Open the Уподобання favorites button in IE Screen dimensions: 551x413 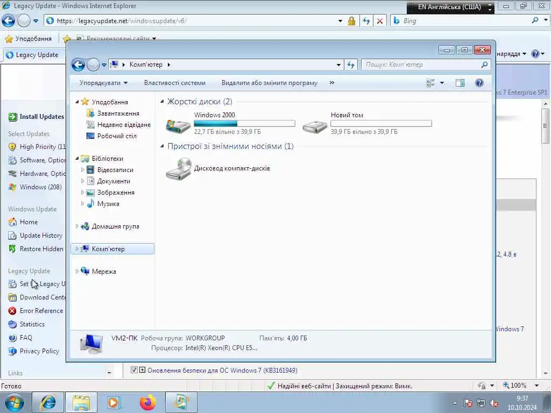click(x=29, y=39)
